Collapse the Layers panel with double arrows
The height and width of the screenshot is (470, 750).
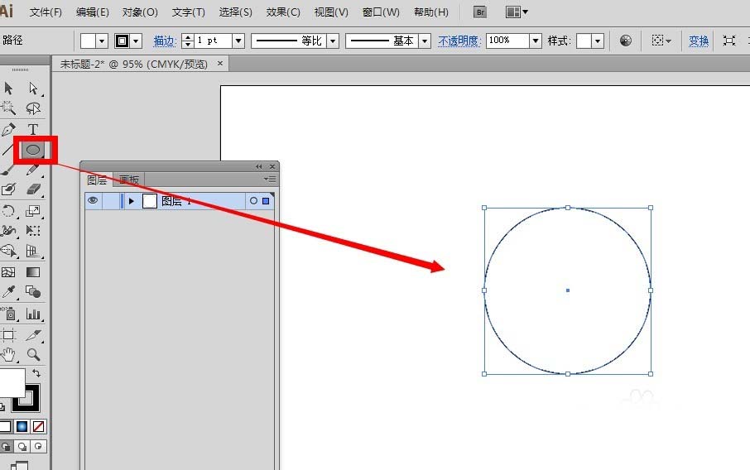[259, 166]
